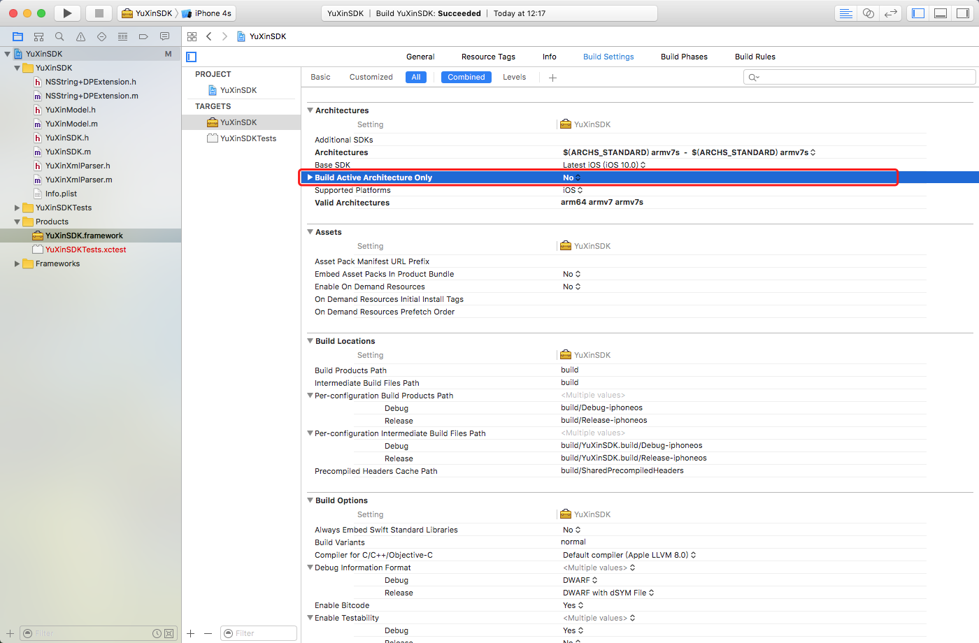The height and width of the screenshot is (643, 979).
Task: Open the Build Rules tab
Action: [x=755, y=57]
